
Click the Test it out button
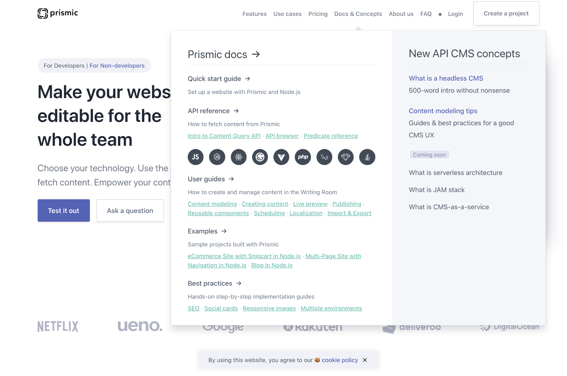click(64, 210)
